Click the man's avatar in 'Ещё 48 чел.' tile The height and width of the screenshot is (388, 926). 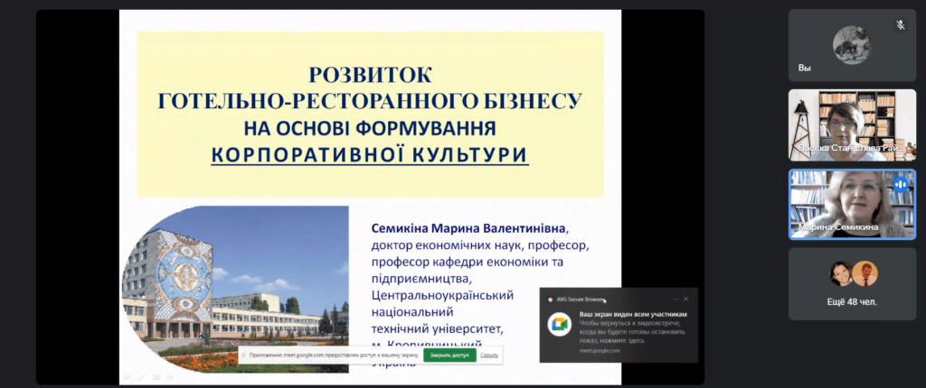tap(865, 273)
